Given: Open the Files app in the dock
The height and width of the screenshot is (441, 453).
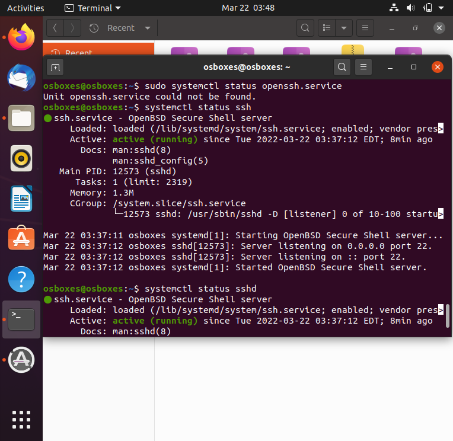Looking at the screenshot, I should click(x=21, y=118).
